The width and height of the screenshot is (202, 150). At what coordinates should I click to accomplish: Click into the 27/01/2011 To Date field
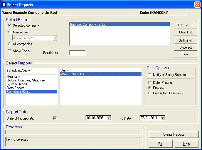150,118
